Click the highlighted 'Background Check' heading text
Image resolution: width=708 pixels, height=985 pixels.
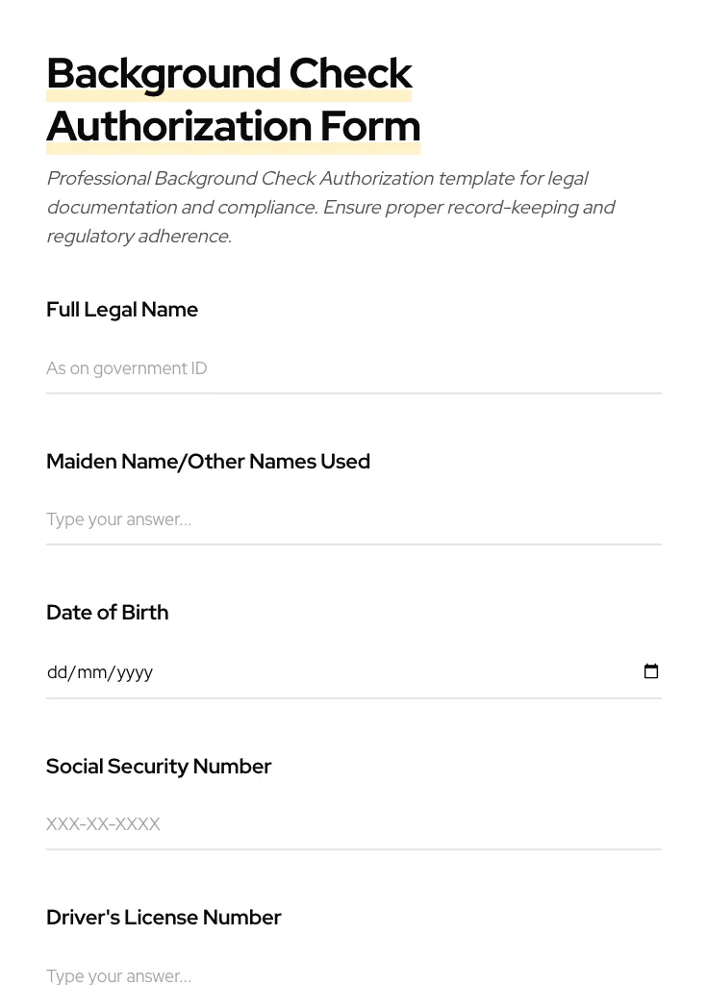pyautogui.click(x=229, y=73)
